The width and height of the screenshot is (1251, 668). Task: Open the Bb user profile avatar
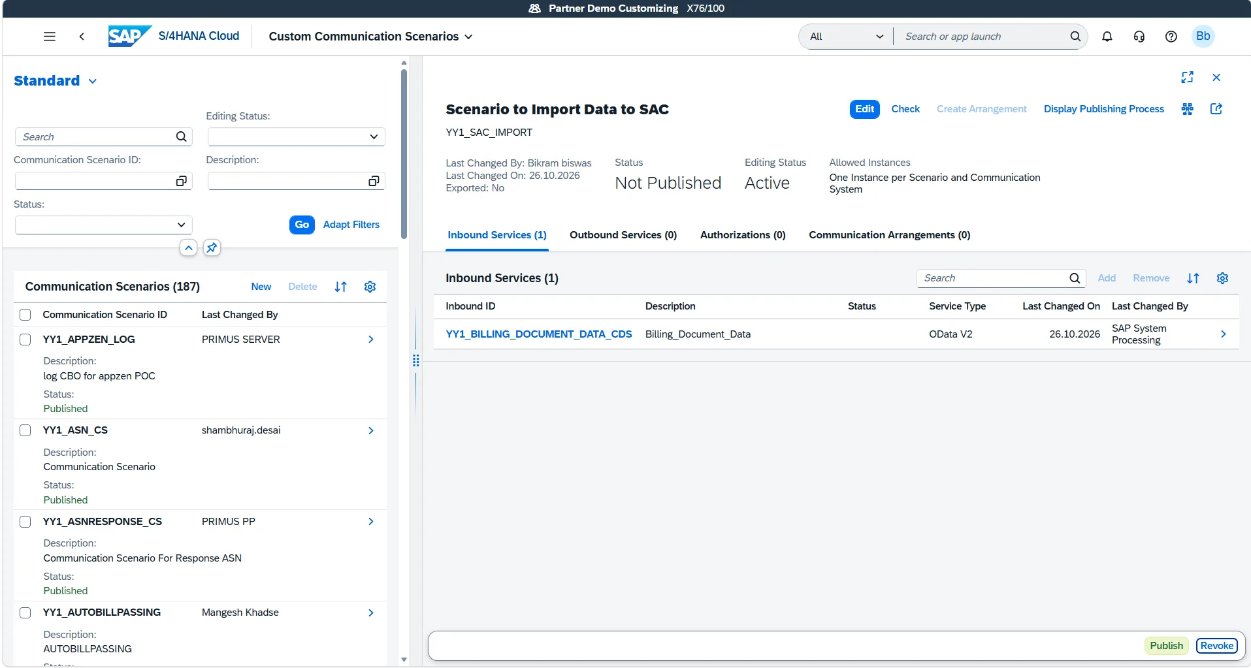(x=1203, y=36)
